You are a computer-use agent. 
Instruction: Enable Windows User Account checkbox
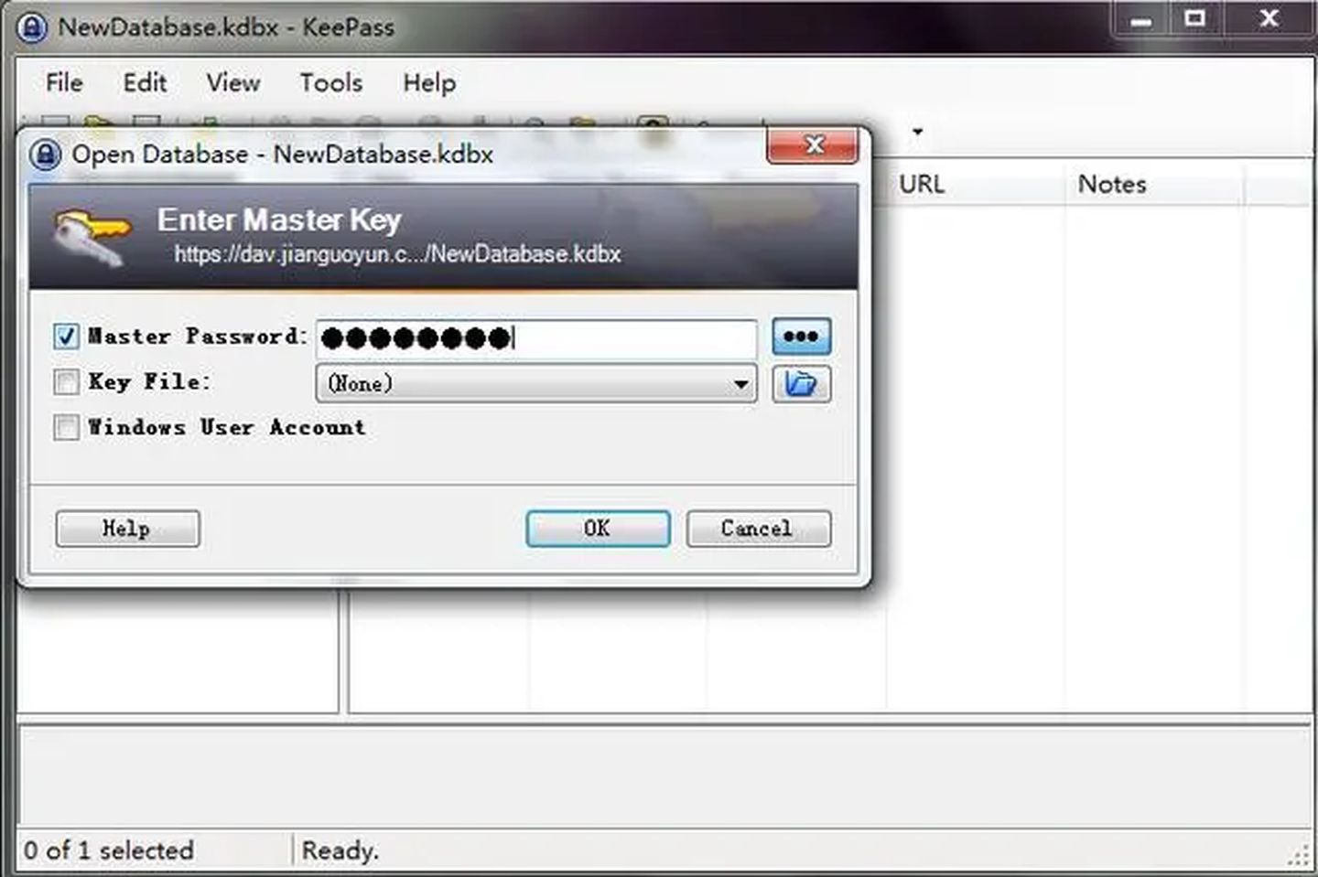(66, 427)
